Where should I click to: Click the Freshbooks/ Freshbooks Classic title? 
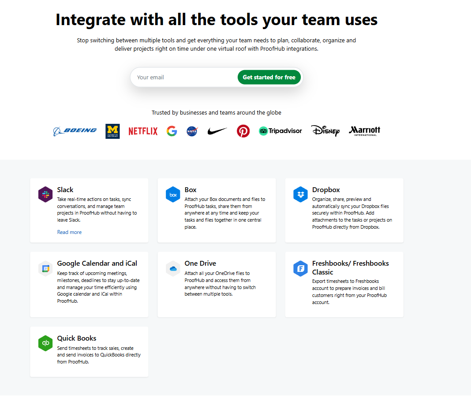pos(350,267)
